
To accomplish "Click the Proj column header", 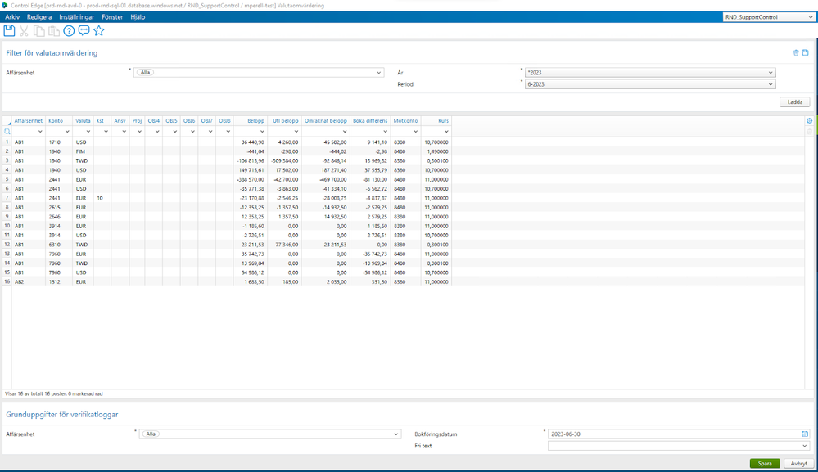I will (x=138, y=121).
